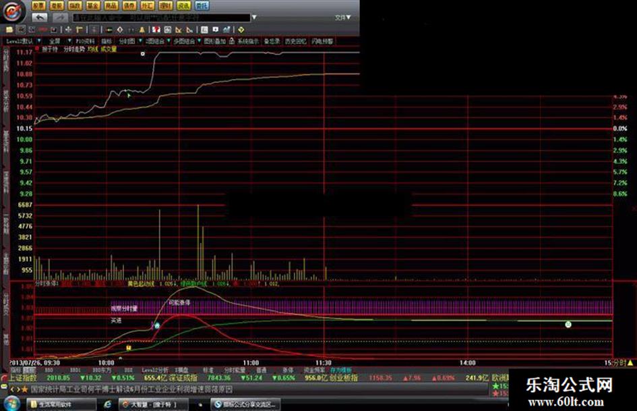
Task: Click the red-white grid icon in toolbar
Action: point(156,30)
